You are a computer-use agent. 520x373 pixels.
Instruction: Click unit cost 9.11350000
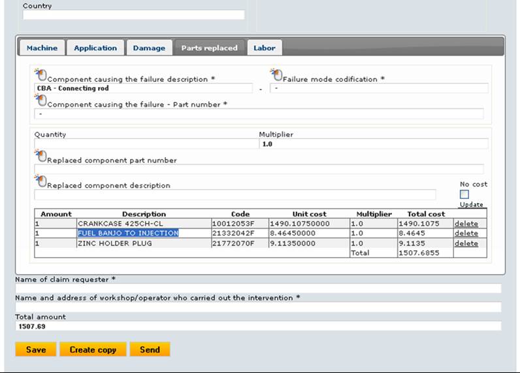pos(293,243)
